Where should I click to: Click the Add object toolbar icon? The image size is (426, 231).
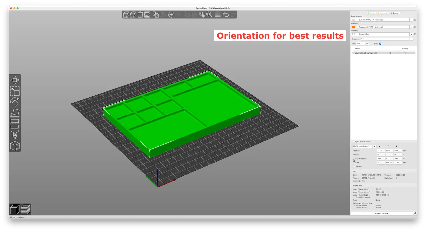pyautogui.click(x=126, y=14)
